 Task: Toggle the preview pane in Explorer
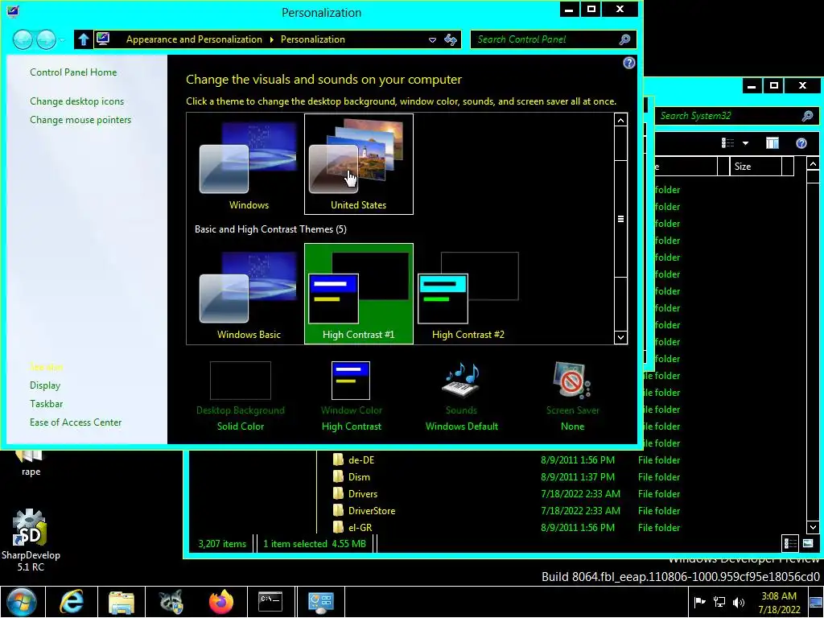(x=772, y=143)
